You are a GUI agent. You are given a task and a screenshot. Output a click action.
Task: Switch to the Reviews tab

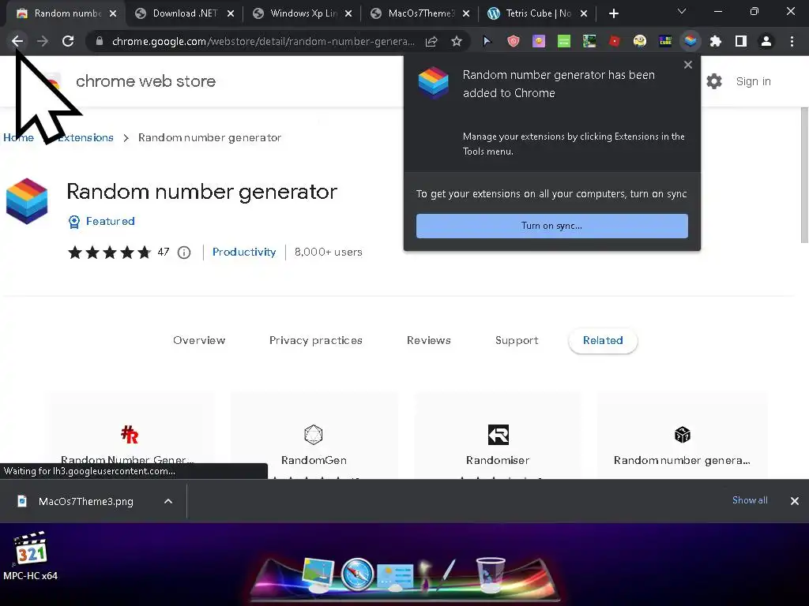[x=429, y=340]
